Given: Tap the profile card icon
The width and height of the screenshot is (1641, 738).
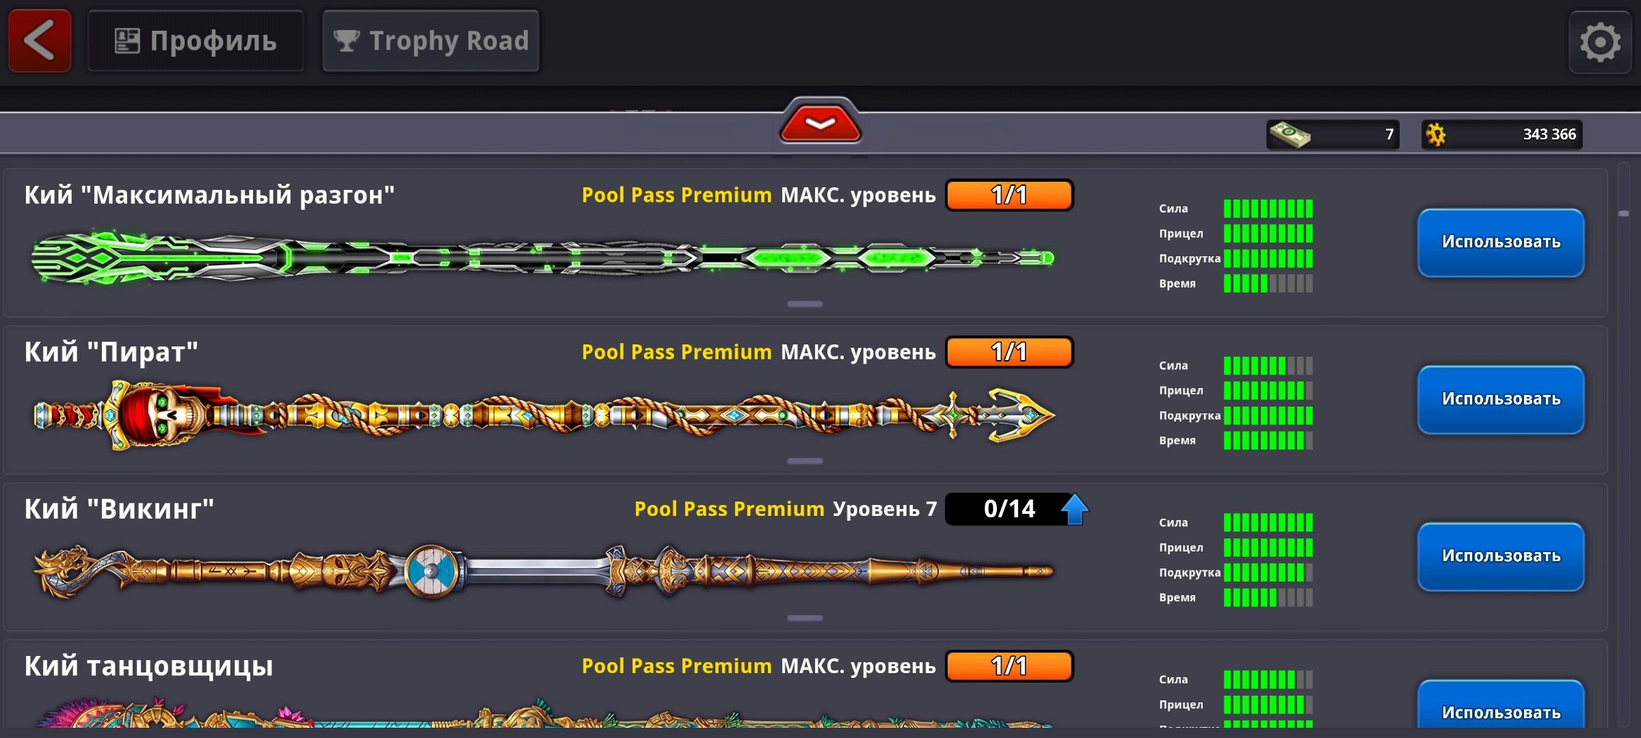Looking at the screenshot, I should point(127,41).
